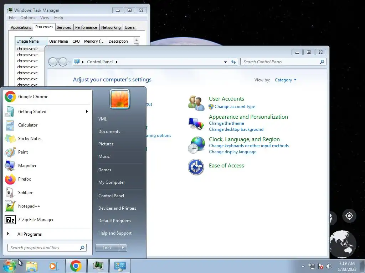Open View menu in Task Manager

tap(45, 18)
